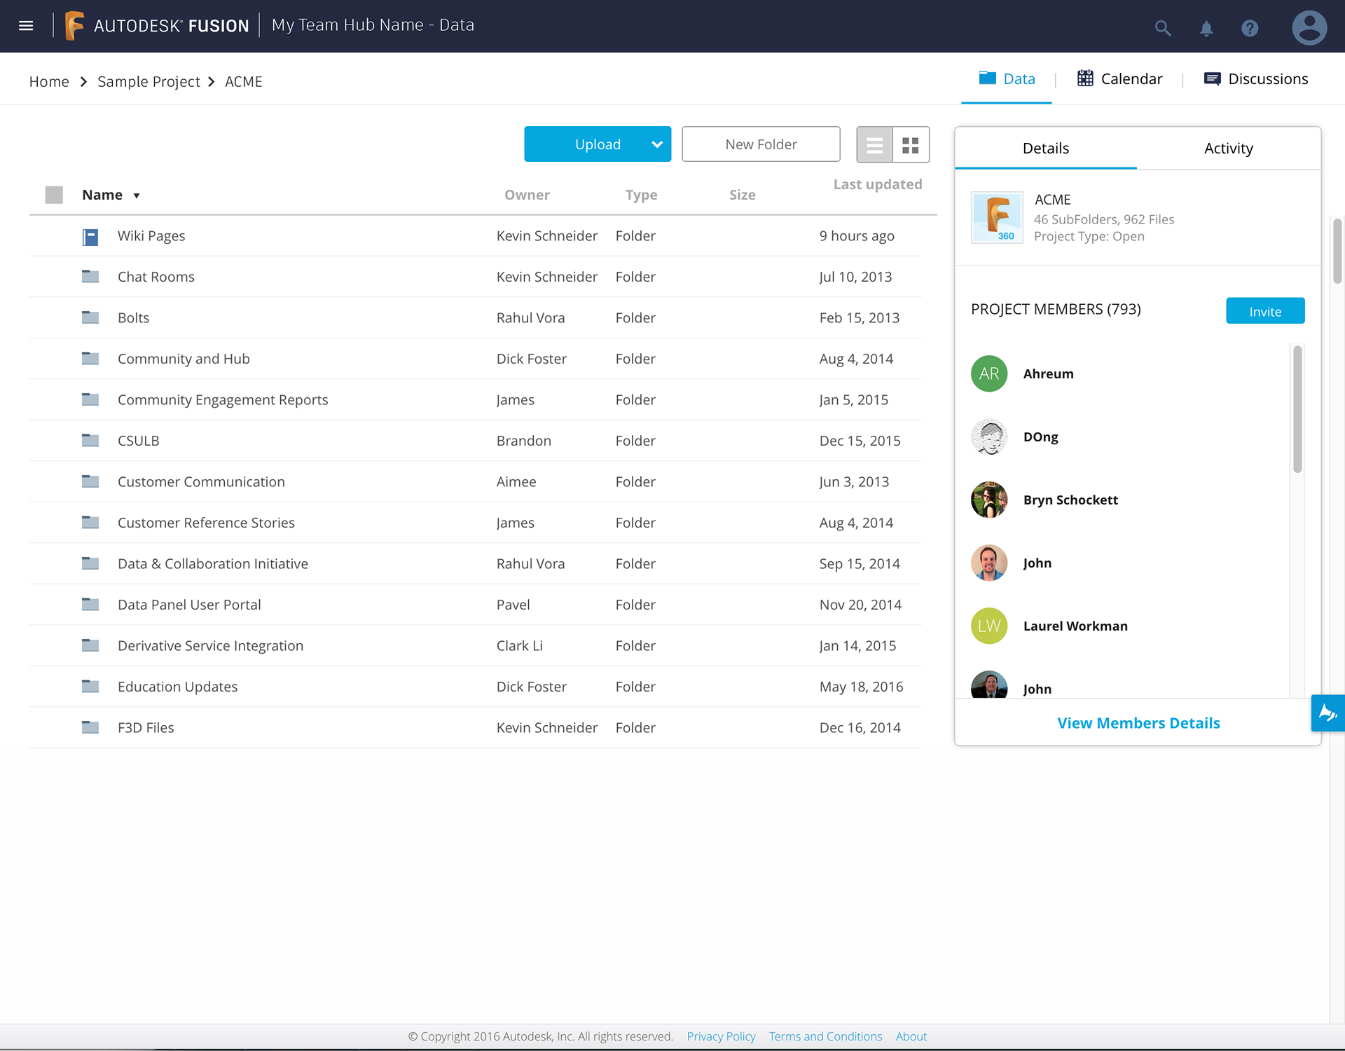Open Wiki Pages book icon
1345x1051 pixels.
(x=90, y=237)
